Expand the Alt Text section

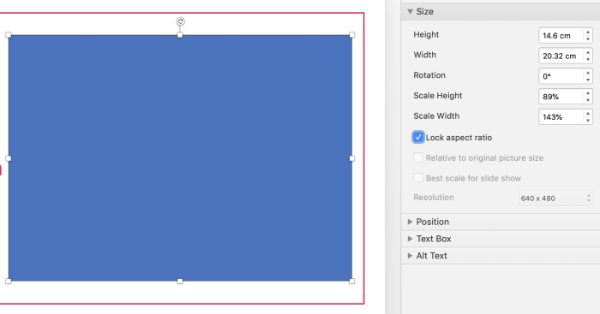[x=410, y=256]
